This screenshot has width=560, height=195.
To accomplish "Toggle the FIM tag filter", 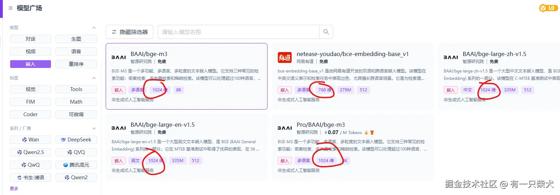I will [31, 102].
